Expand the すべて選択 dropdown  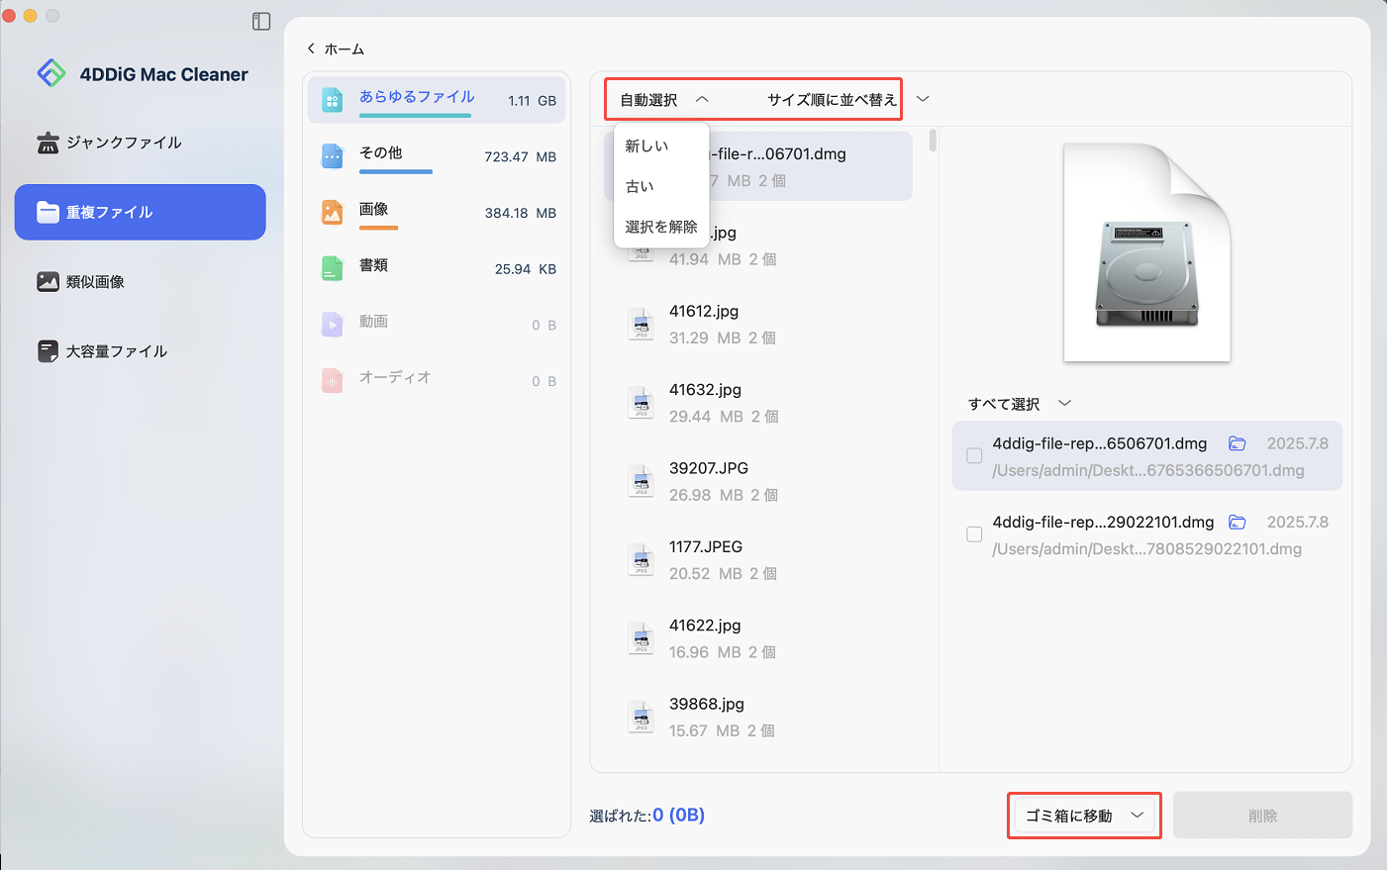(1064, 403)
